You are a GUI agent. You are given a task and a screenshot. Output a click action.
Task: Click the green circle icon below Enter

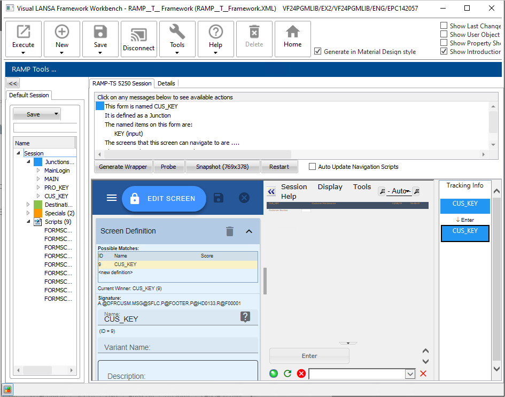pyautogui.click(x=274, y=373)
